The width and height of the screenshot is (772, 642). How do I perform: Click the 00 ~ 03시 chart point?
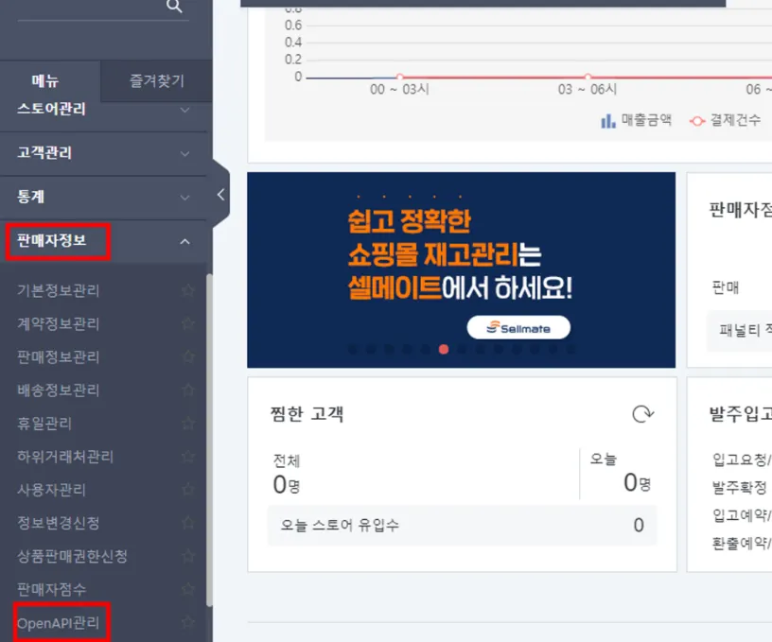click(x=400, y=77)
